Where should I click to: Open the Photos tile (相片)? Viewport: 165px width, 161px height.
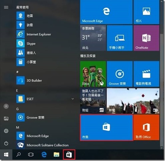pyautogui.click(x=146, y=12)
